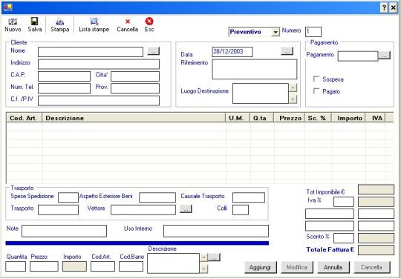Click the Colli input field
401x279 pixels.
click(x=241, y=210)
